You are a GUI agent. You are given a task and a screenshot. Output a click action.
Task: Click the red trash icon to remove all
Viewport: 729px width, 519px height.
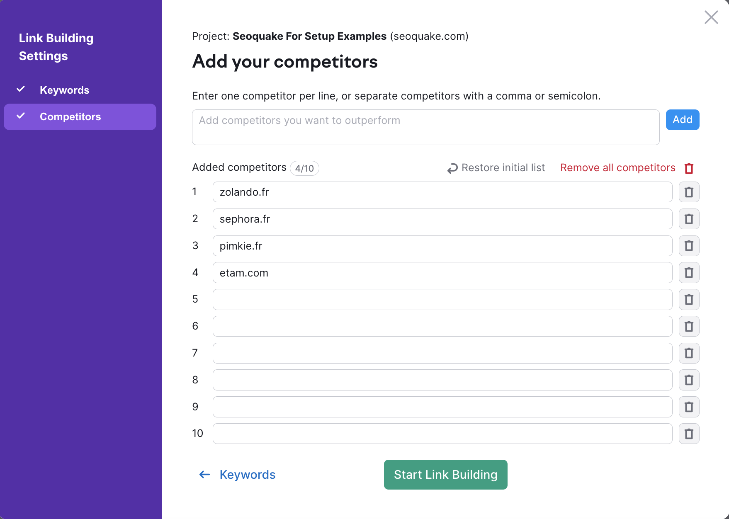tap(689, 168)
